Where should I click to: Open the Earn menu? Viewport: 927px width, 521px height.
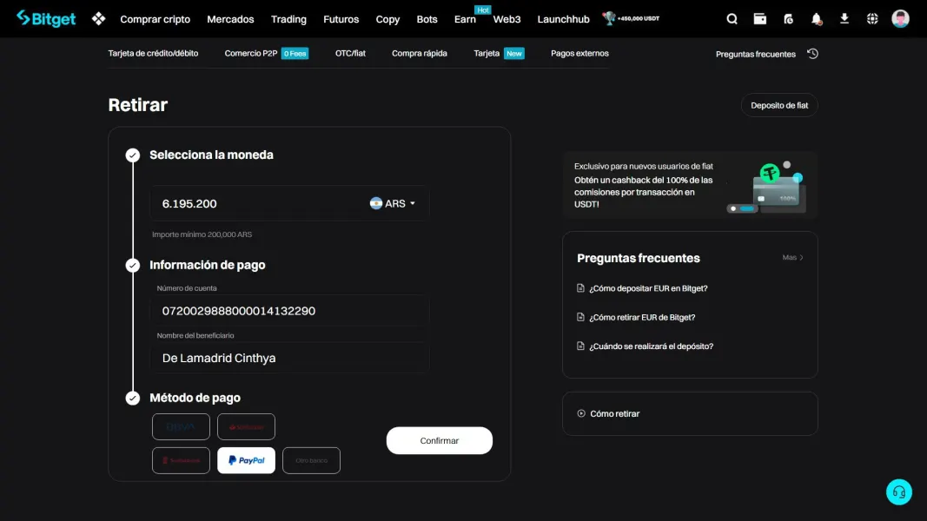[465, 19]
